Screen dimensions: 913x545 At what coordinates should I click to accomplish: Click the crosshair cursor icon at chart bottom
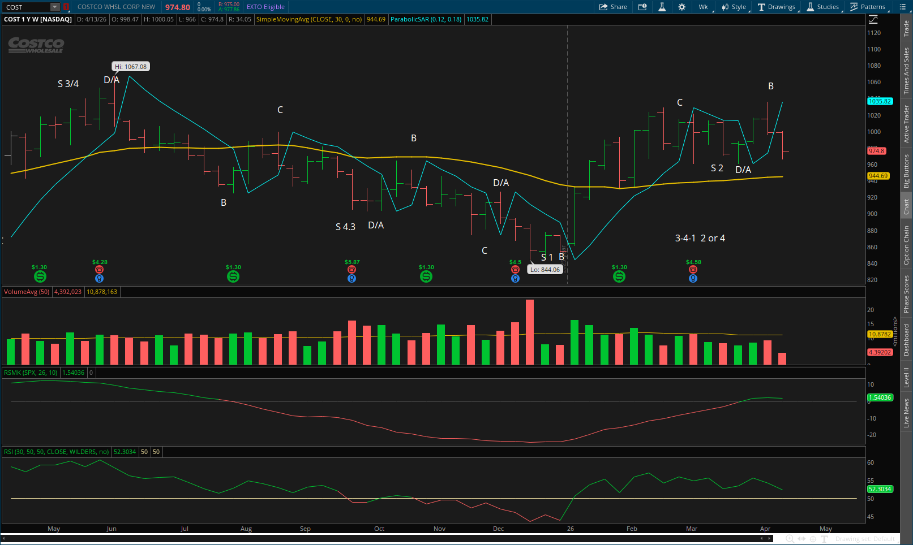[x=813, y=539]
